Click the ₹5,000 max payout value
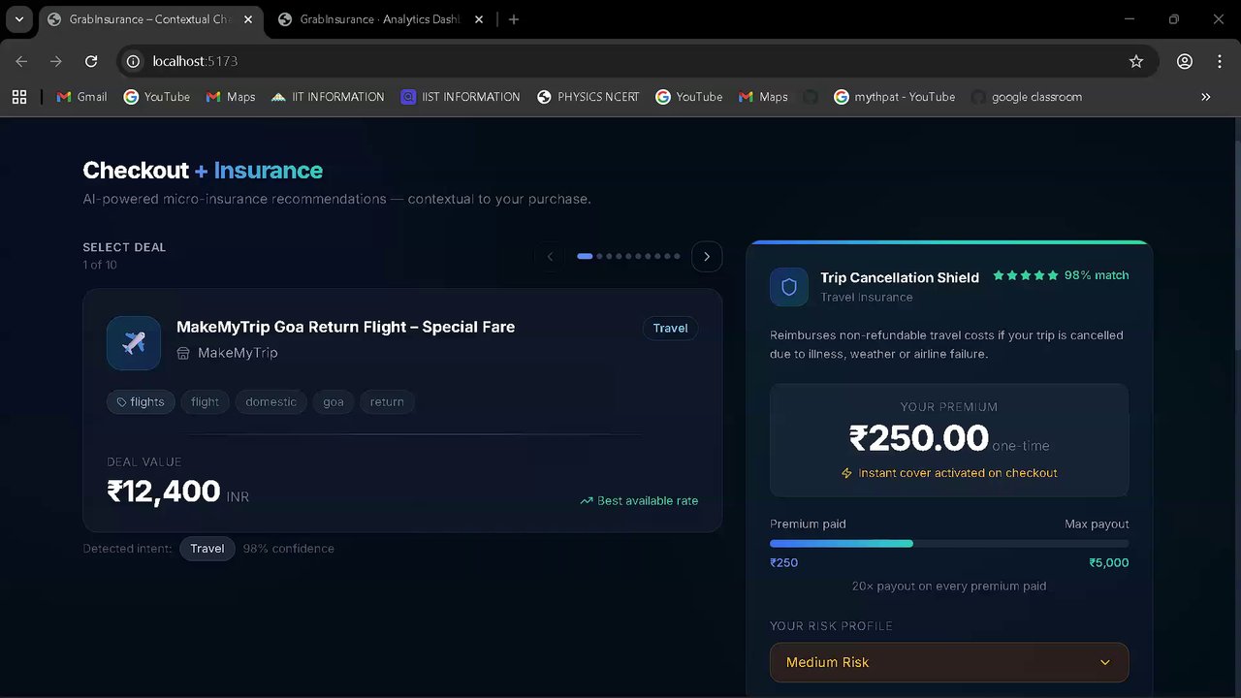This screenshot has height=698, width=1241. click(1109, 563)
